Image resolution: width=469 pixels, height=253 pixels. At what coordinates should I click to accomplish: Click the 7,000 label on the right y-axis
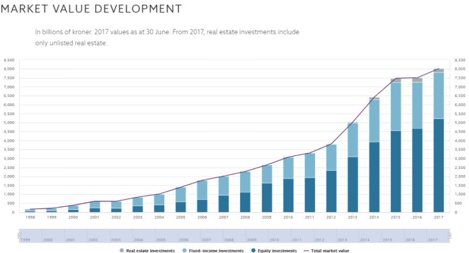point(460,87)
